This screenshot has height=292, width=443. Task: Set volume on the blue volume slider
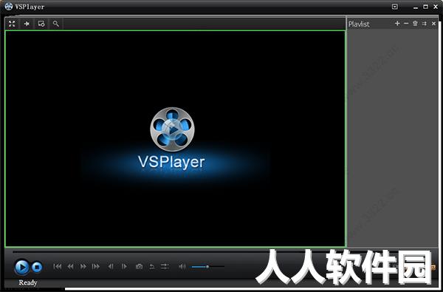click(x=207, y=267)
